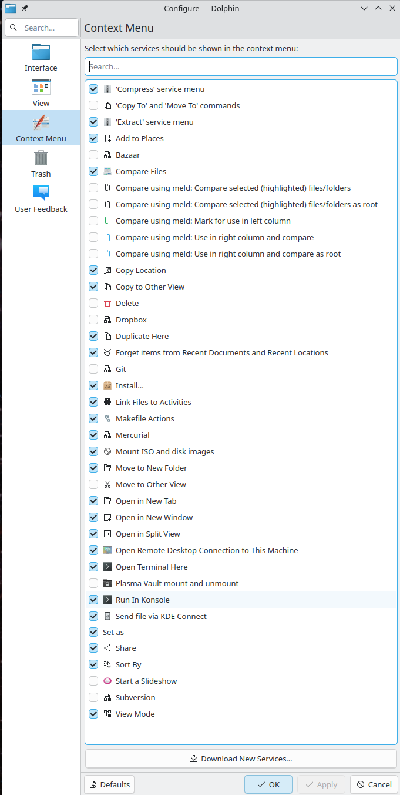Uncheck the Open in New Tab checkbox
The width and height of the screenshot is (400, 795).
tap(93, 501)
